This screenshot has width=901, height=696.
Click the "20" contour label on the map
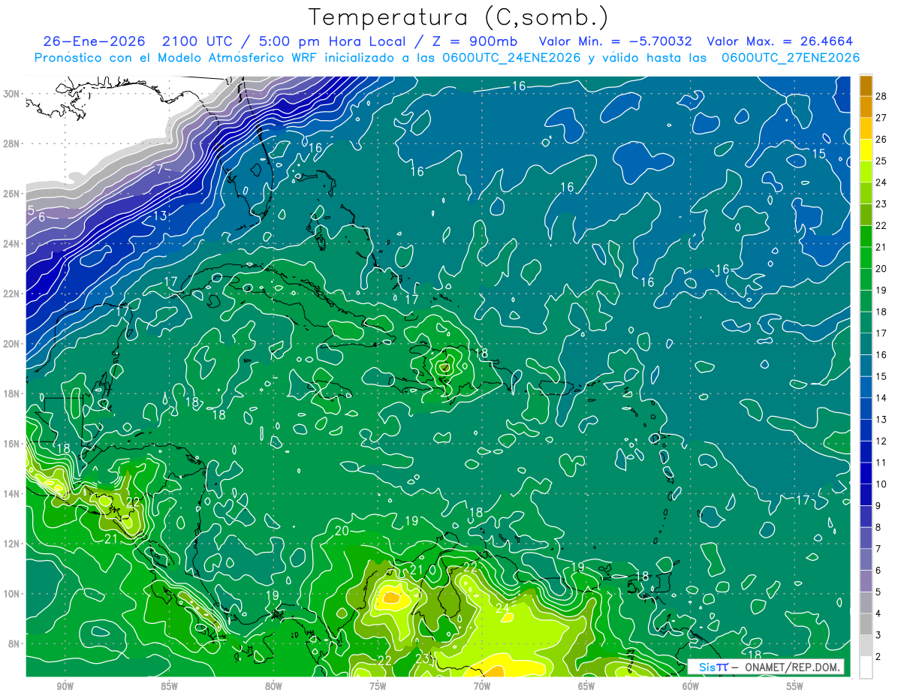coord(342,531)
